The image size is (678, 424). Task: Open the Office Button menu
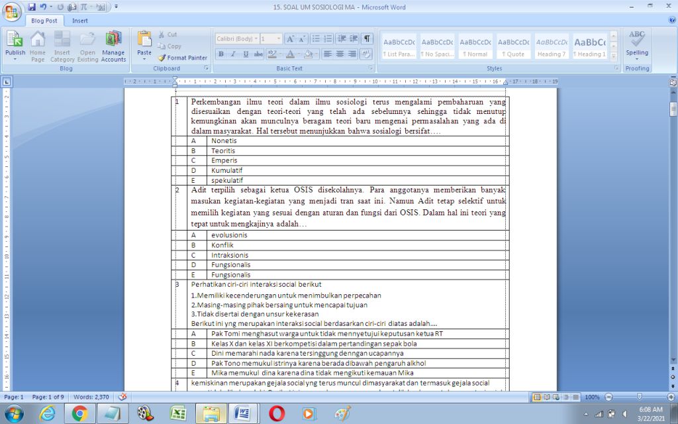point(12,12)
